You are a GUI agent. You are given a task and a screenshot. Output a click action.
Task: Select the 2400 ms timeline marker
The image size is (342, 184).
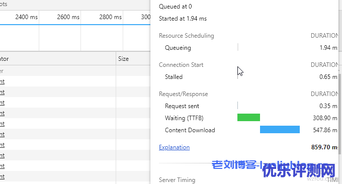click(x=26, y=17)
